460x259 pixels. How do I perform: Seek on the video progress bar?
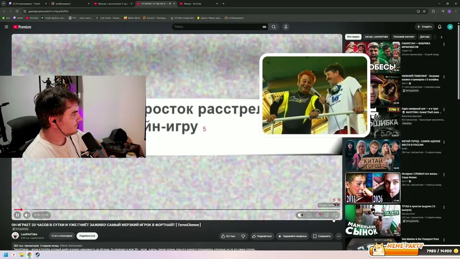coord(177,209)
